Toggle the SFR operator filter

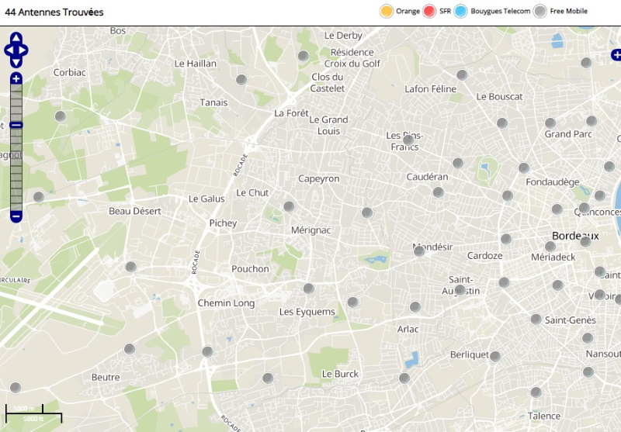pyautogui.click(x=430, y=11)
